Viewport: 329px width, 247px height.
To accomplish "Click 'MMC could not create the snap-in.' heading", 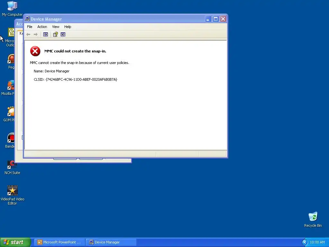I will click(x=75, y=51).
